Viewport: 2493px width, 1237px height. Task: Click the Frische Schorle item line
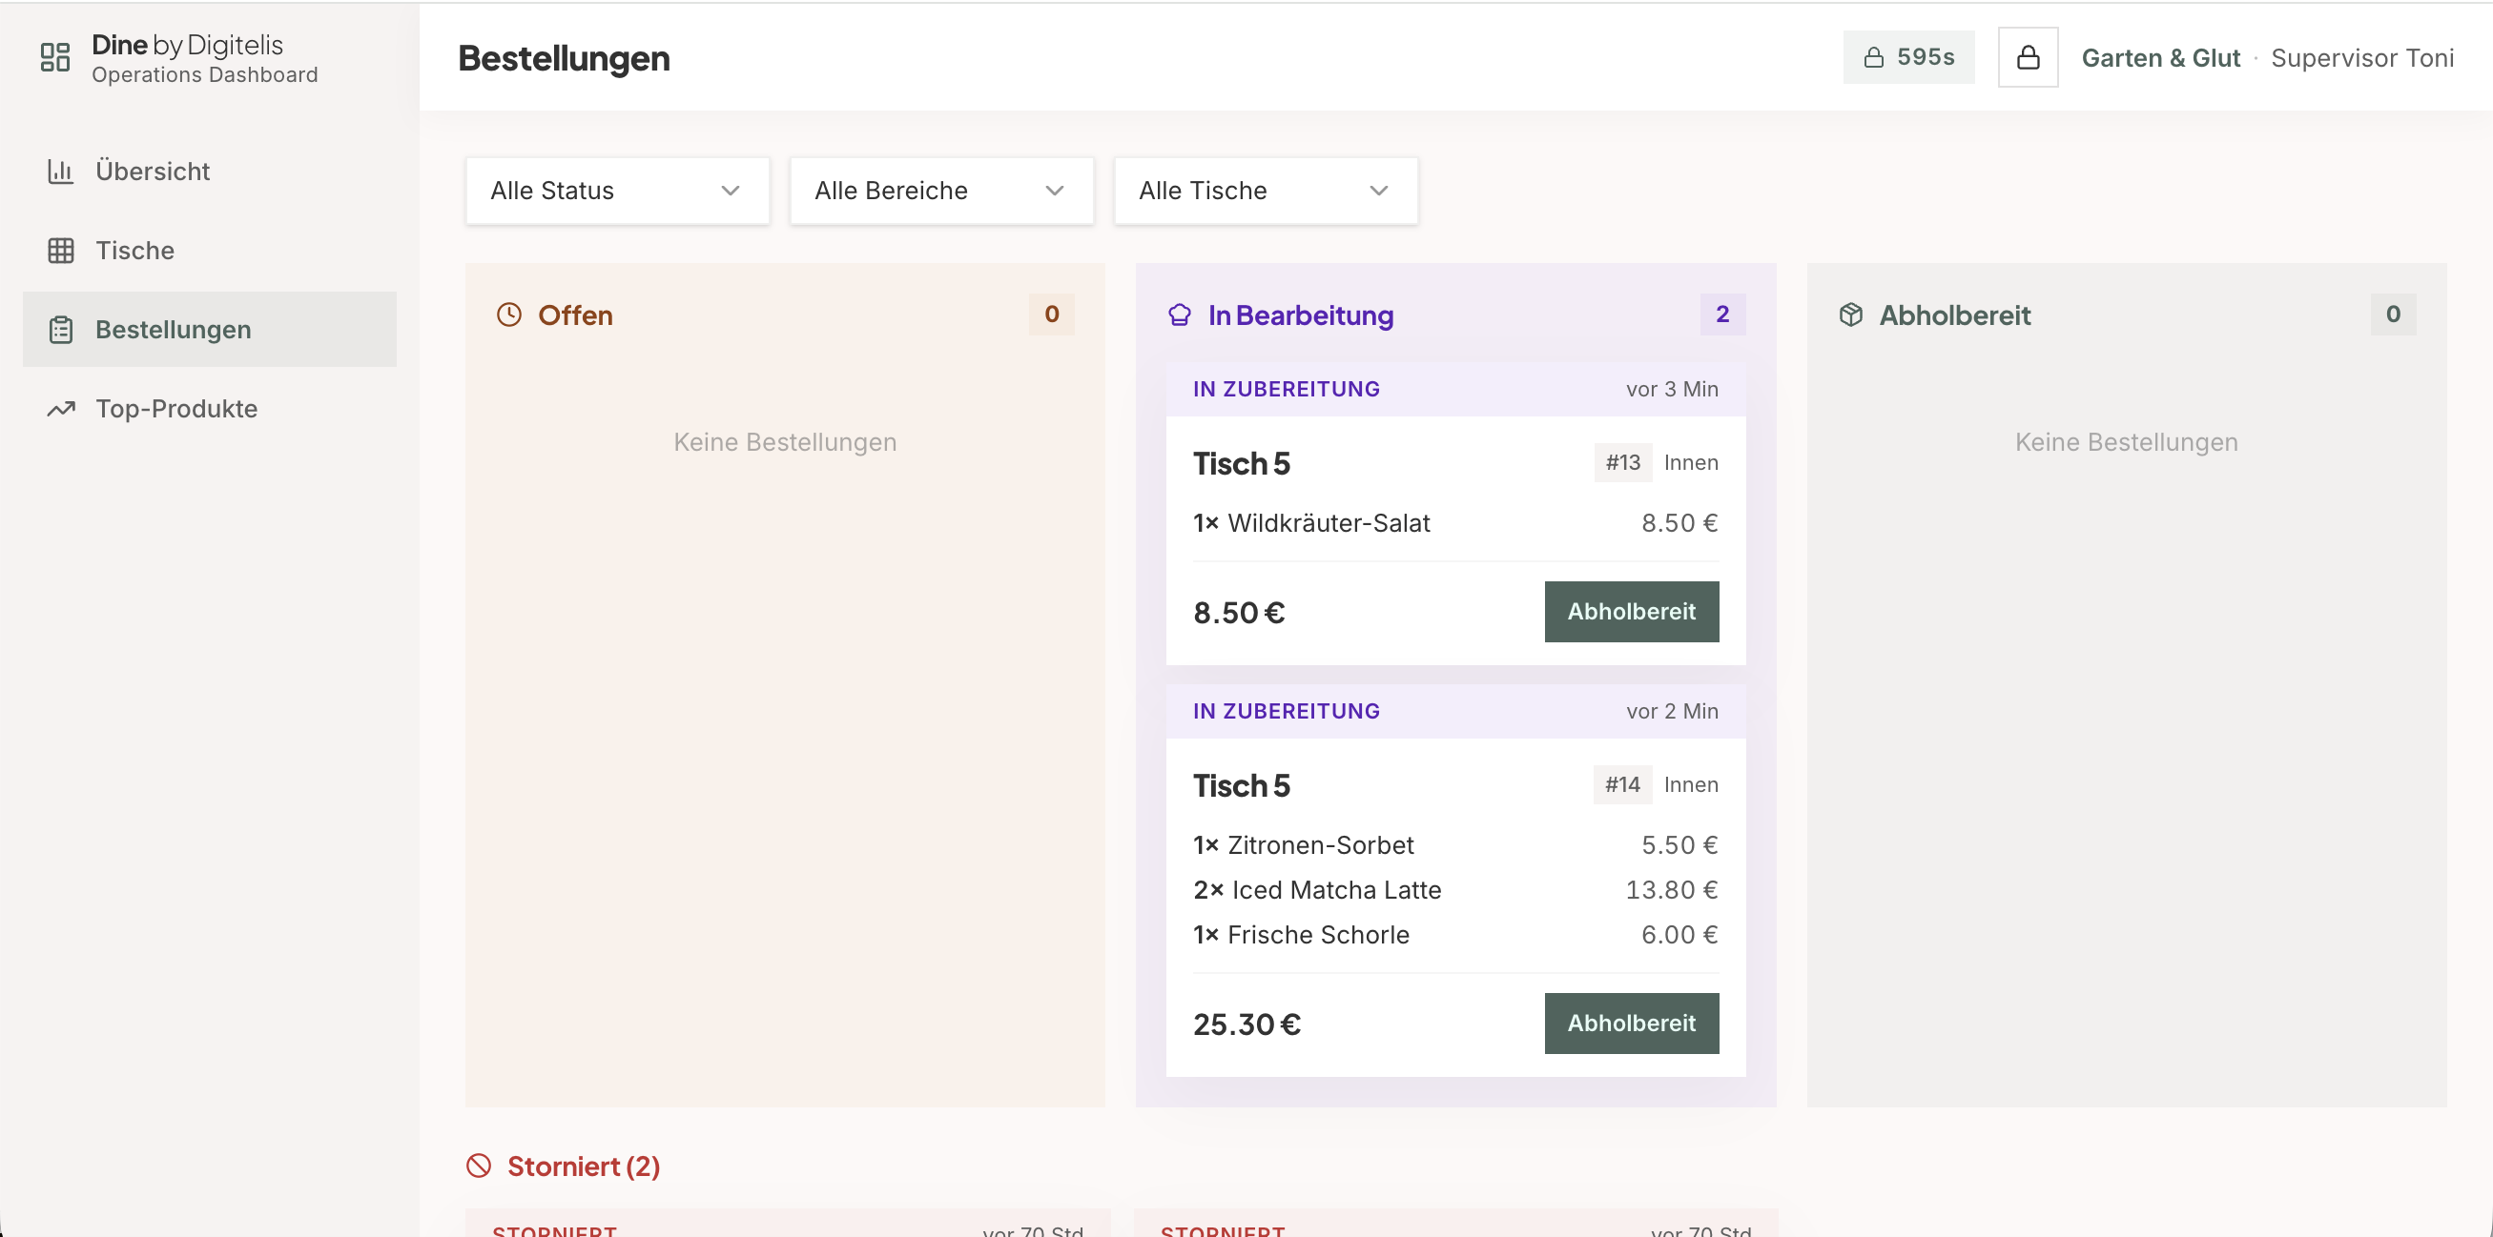click(x=1455, y=935)
